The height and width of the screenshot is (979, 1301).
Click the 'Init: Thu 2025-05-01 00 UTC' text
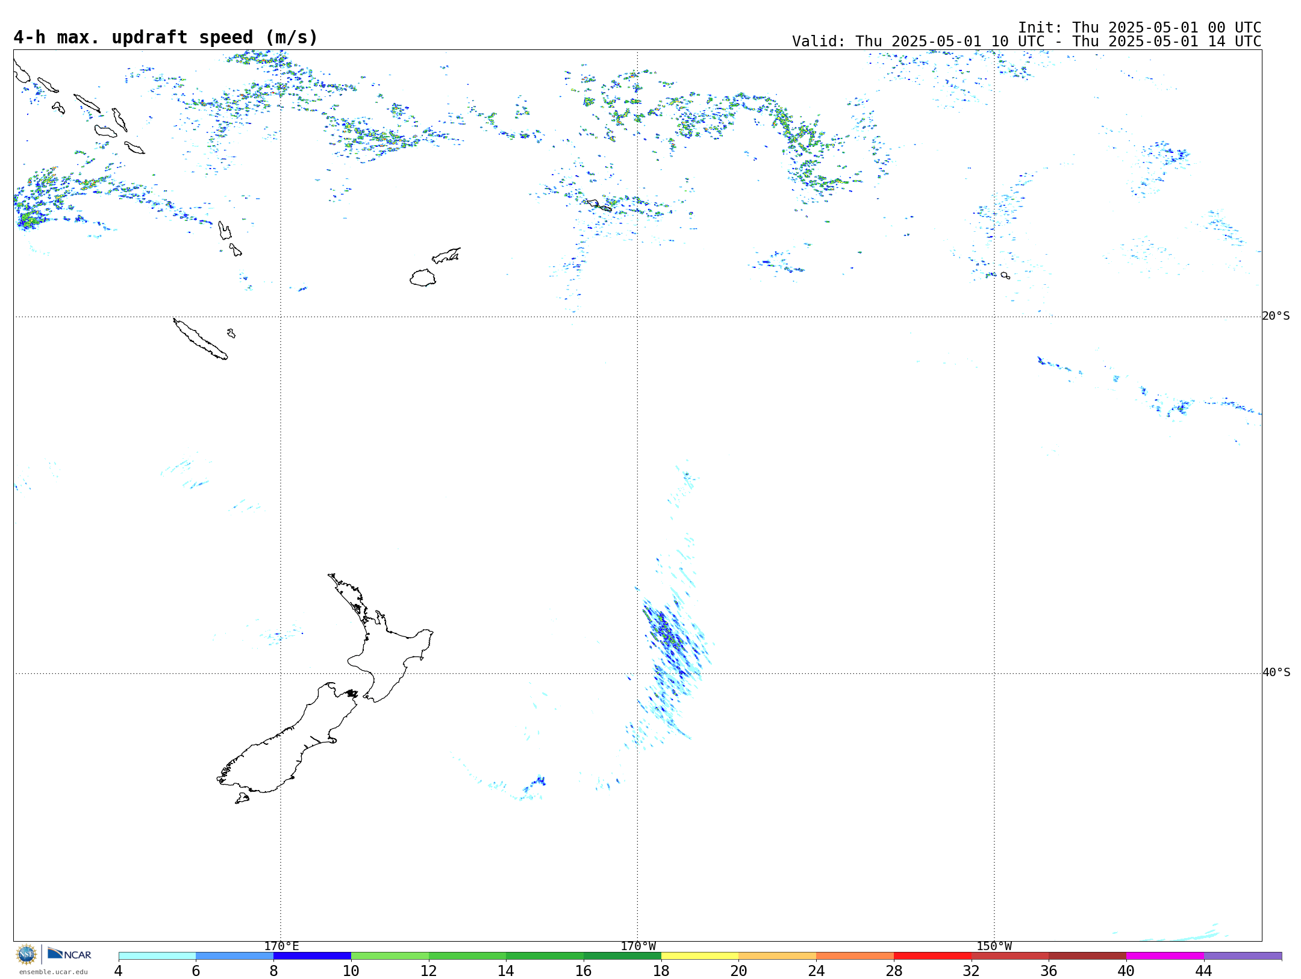click(x=1140, y=28)
